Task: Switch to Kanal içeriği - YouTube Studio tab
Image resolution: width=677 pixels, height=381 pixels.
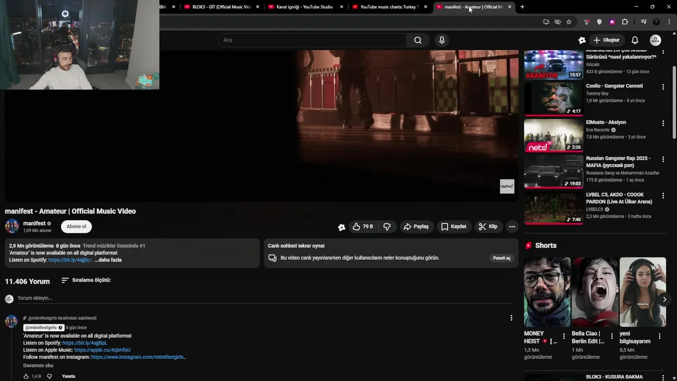Action: [305, 7]
